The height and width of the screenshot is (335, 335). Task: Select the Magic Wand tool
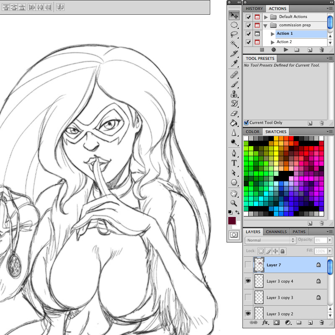click(x=234, y=44)
